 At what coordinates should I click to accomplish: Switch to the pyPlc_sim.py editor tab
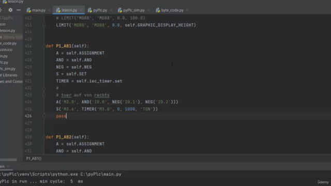(x=134, y=10)
